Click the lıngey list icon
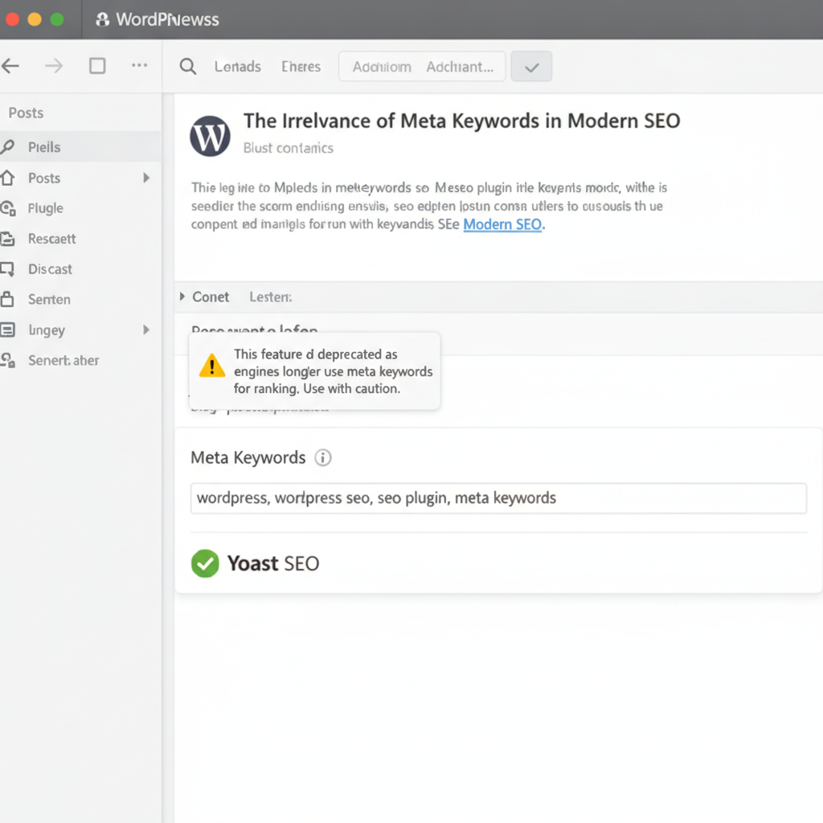 click(7, 330)
